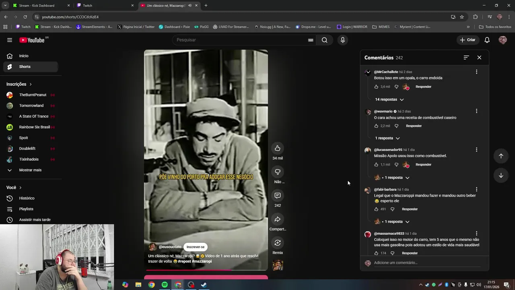This screenshot has height=290, width=515.
Task: Like @MrCachallote's comment with 3,4 mil
Action: point(376,87)
